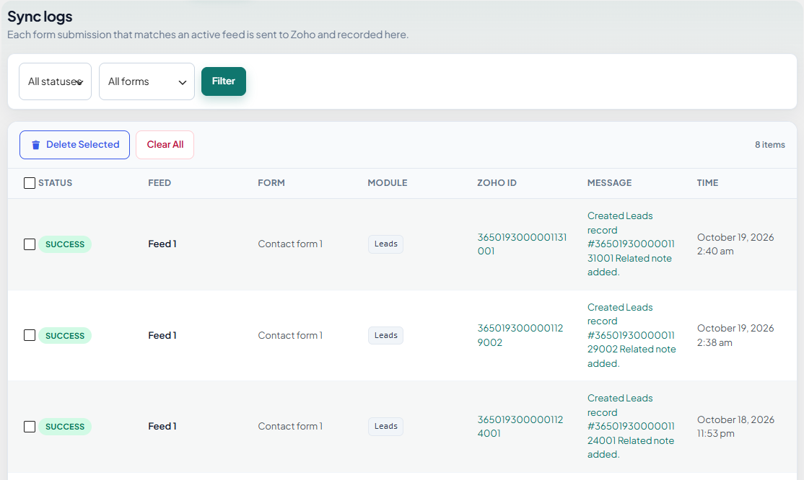Screen dimensions: 804x480
Task: Click Feed 1 in the 11:53 pm row
Action: coord(162,426)
